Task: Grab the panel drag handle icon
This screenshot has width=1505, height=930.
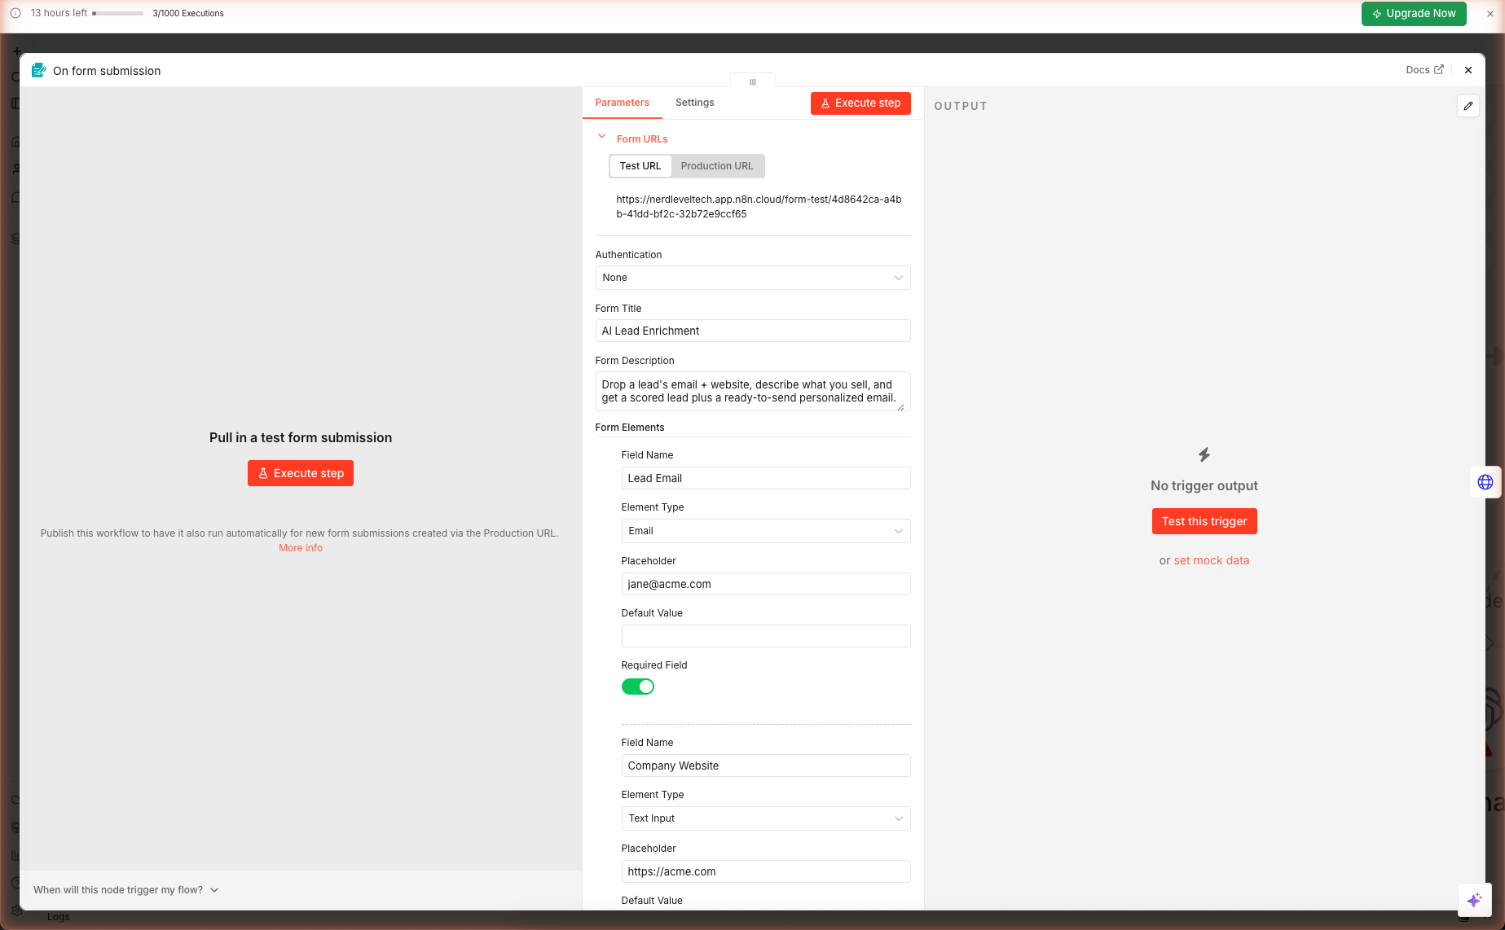Action: (x=752, y=81)
